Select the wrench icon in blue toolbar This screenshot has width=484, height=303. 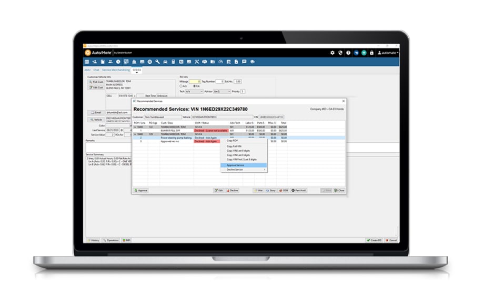[x=157, y=62]
